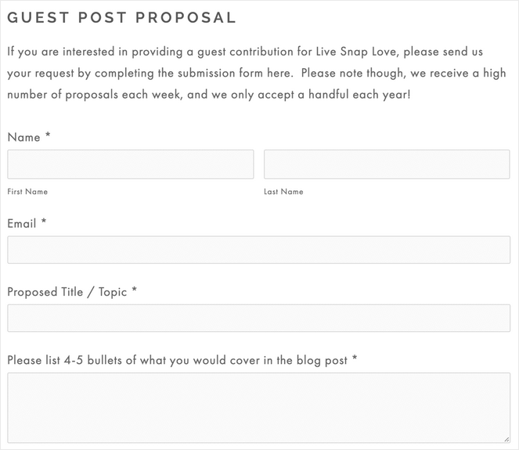Click the asterisk after Proposed Title / Topic

point(135,291)
